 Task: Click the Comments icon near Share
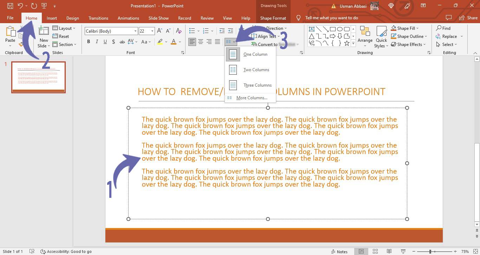tap(448, 18)
